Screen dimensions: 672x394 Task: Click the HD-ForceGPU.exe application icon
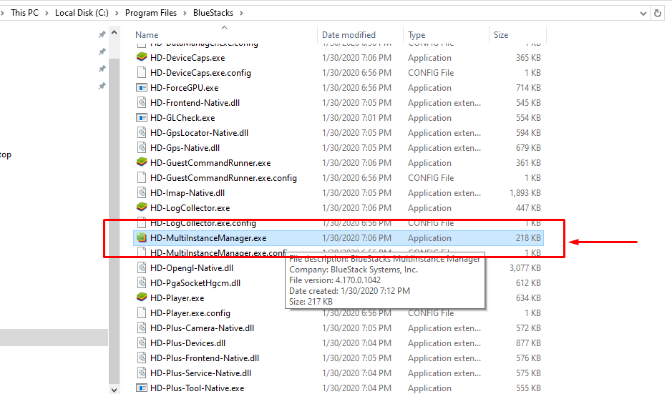tap(142, 88)
